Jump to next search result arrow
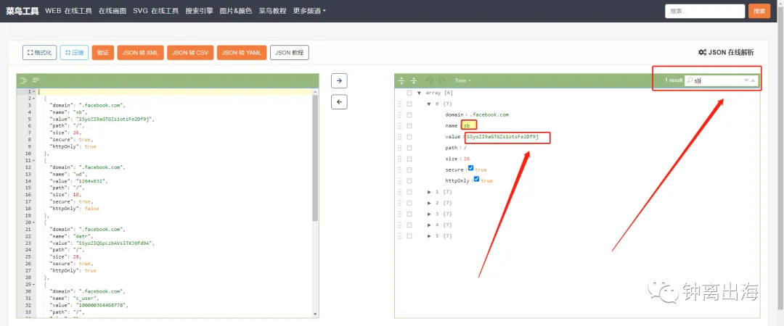 (746, 80)
